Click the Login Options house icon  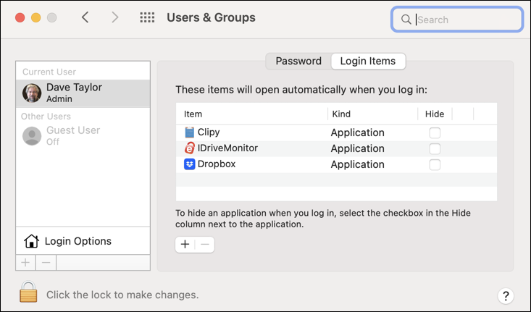pyautogui.click(x=31, y=241)
